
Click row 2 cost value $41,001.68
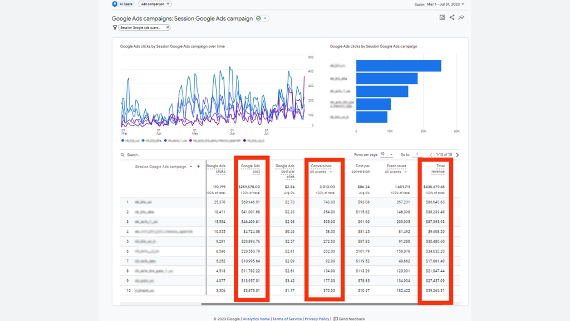pos(251,212)
